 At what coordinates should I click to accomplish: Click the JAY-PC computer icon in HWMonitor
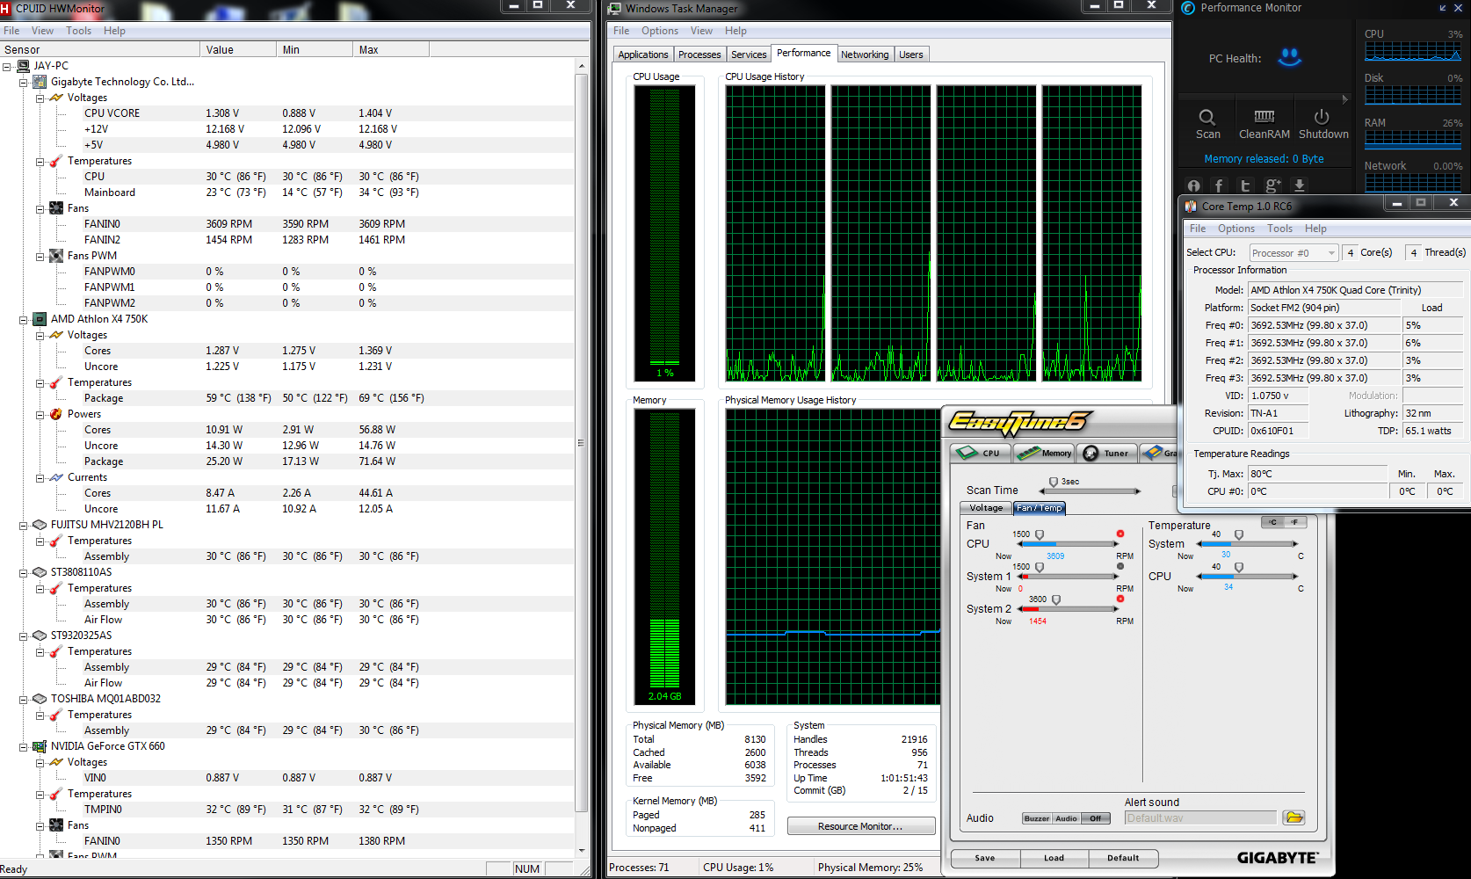(x=24, y=66)
